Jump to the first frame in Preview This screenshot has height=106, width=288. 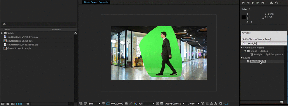point(243,3)
